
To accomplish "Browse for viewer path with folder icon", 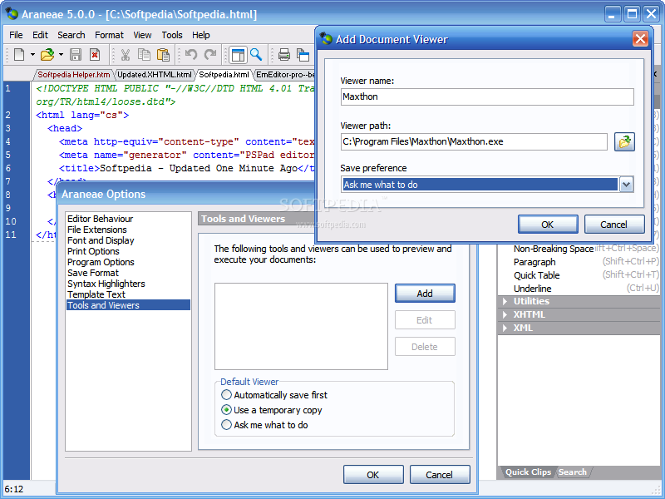I will (624, 141).
